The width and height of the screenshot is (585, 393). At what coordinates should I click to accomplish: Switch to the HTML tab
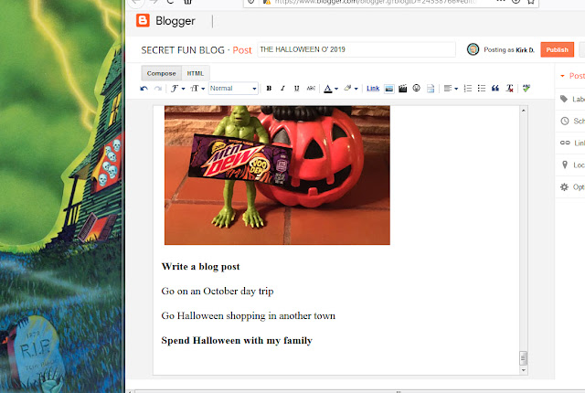pyautogui.click(x=195, y=73)
